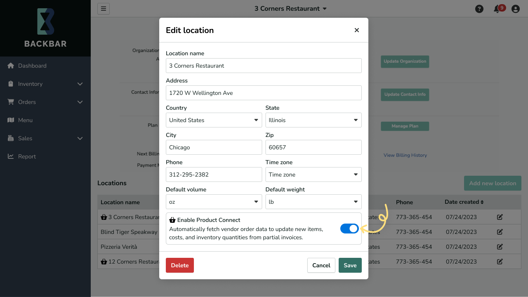Click the basket icon by Enable Product Connect

172,220
